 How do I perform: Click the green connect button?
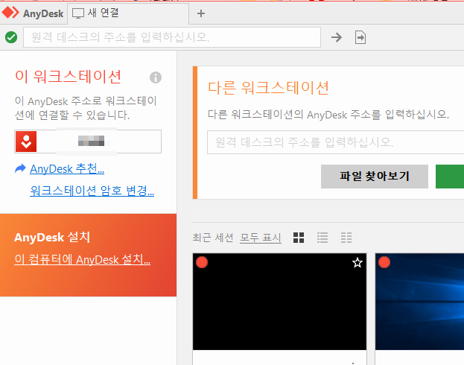click(x=450, y=176)
